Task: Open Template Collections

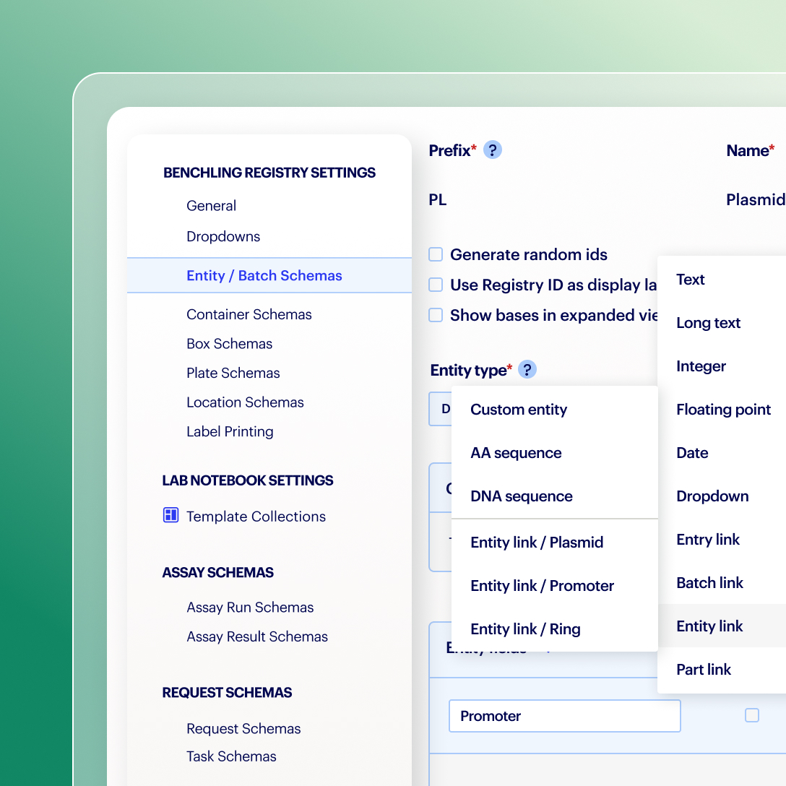Action: (x=256, y=517)
